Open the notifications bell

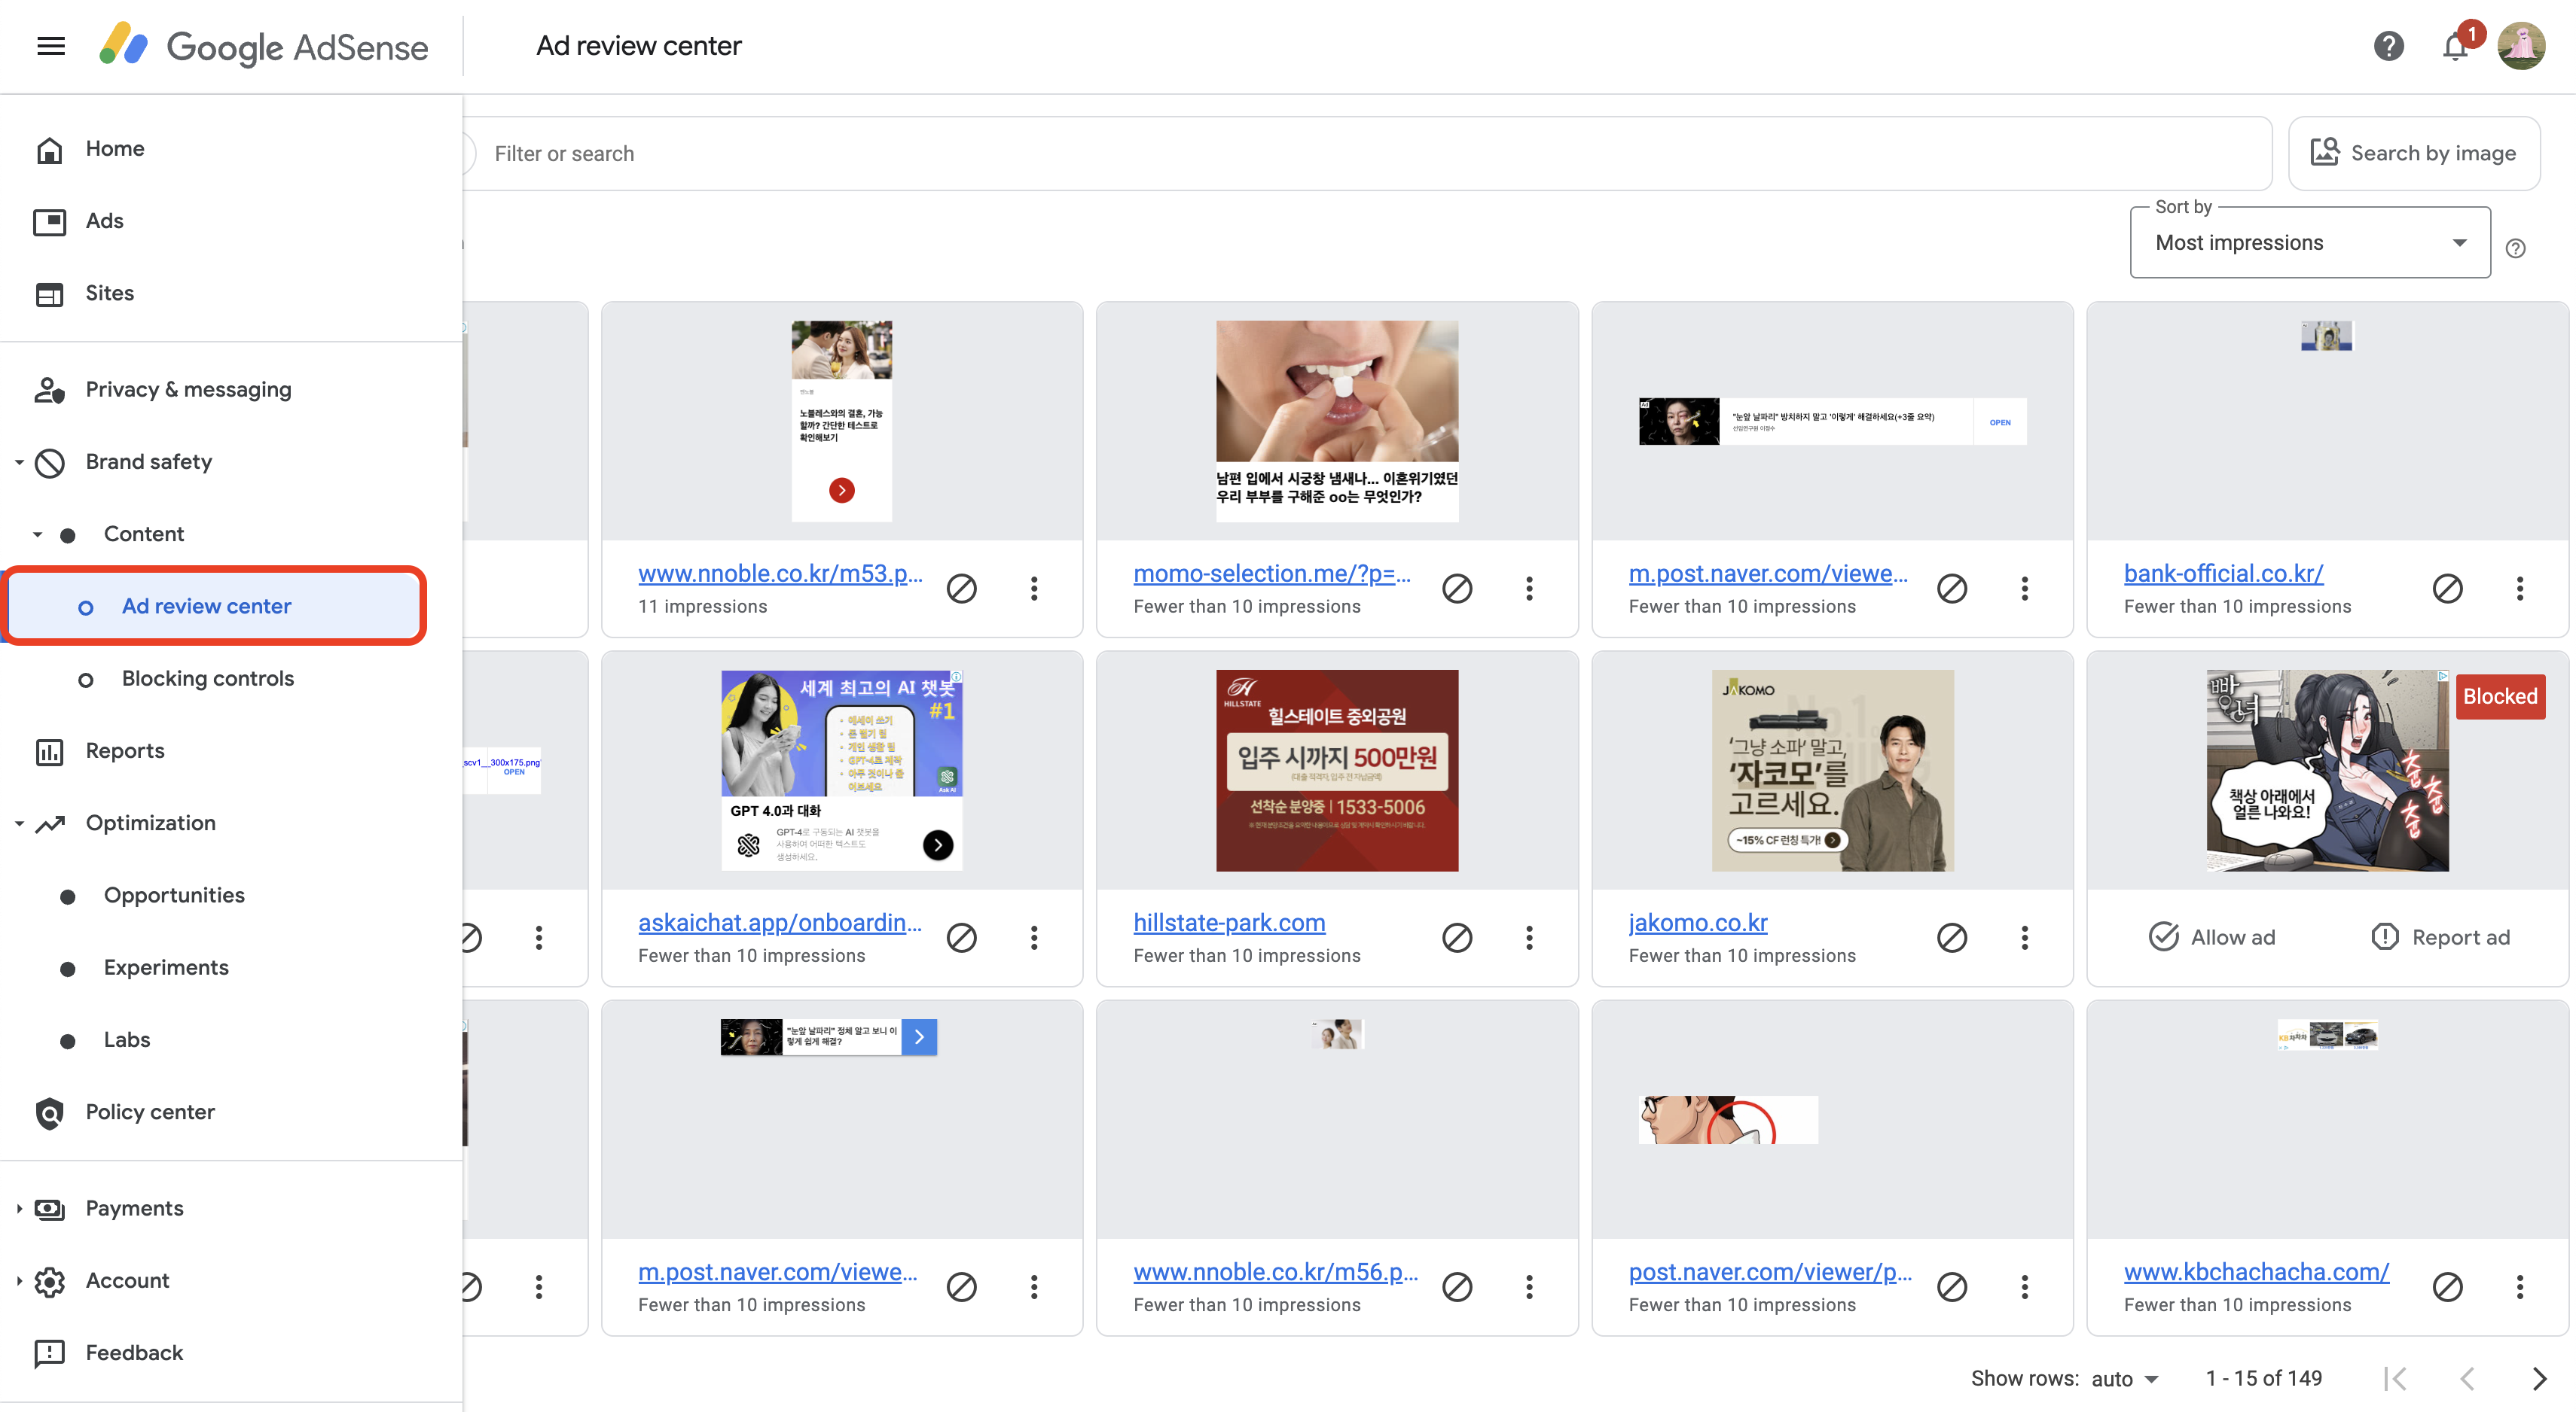coord(2454,46)
